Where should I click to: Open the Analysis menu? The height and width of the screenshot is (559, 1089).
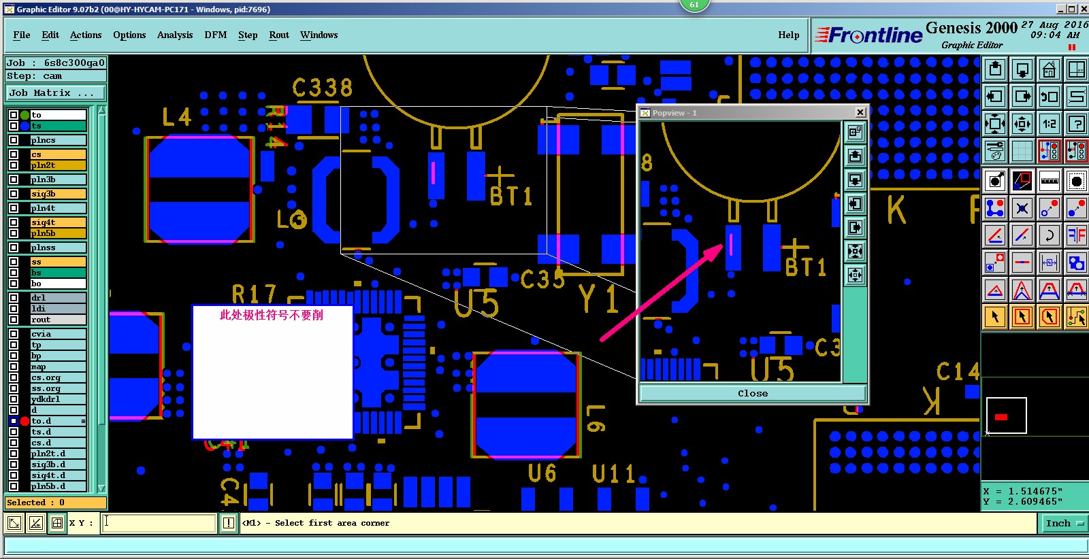(x=175, y=35)
